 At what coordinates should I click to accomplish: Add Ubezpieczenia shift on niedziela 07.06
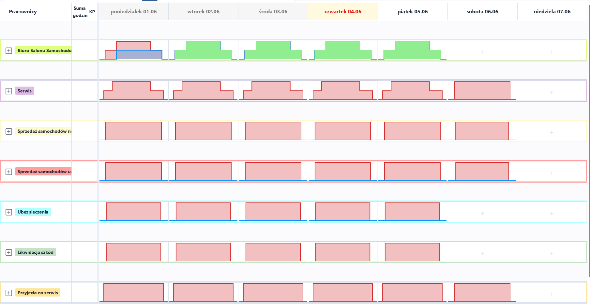(x=552, y=214)
